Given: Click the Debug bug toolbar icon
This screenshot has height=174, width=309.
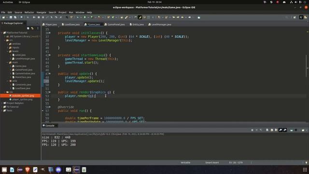Looking at the screenshot, I should pyautogui.click(x=78, y=17).
